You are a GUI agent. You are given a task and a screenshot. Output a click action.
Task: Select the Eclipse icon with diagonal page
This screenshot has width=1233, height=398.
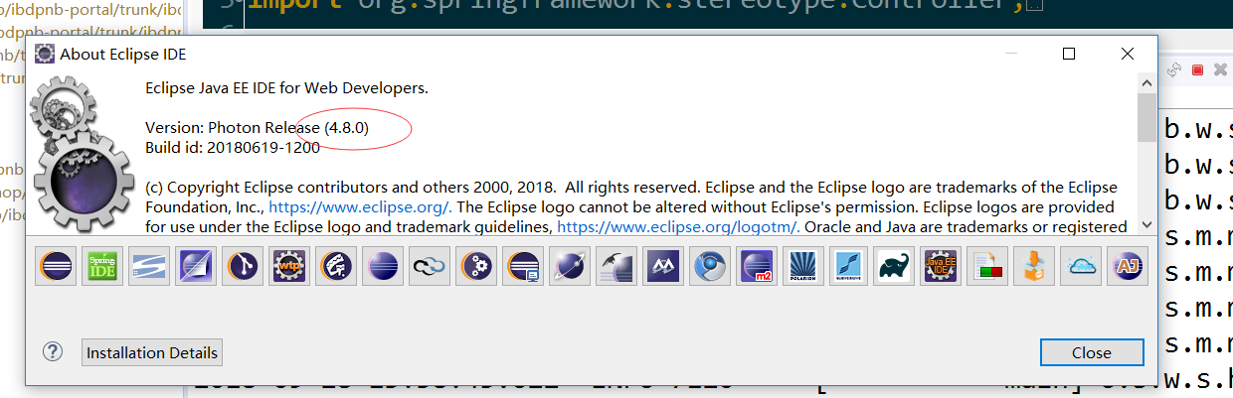coord(196,266)
